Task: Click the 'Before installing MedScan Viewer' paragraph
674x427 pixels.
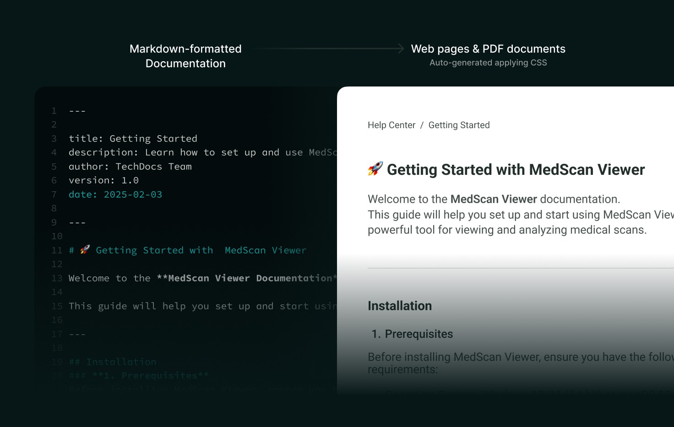Action: (521, 363)
